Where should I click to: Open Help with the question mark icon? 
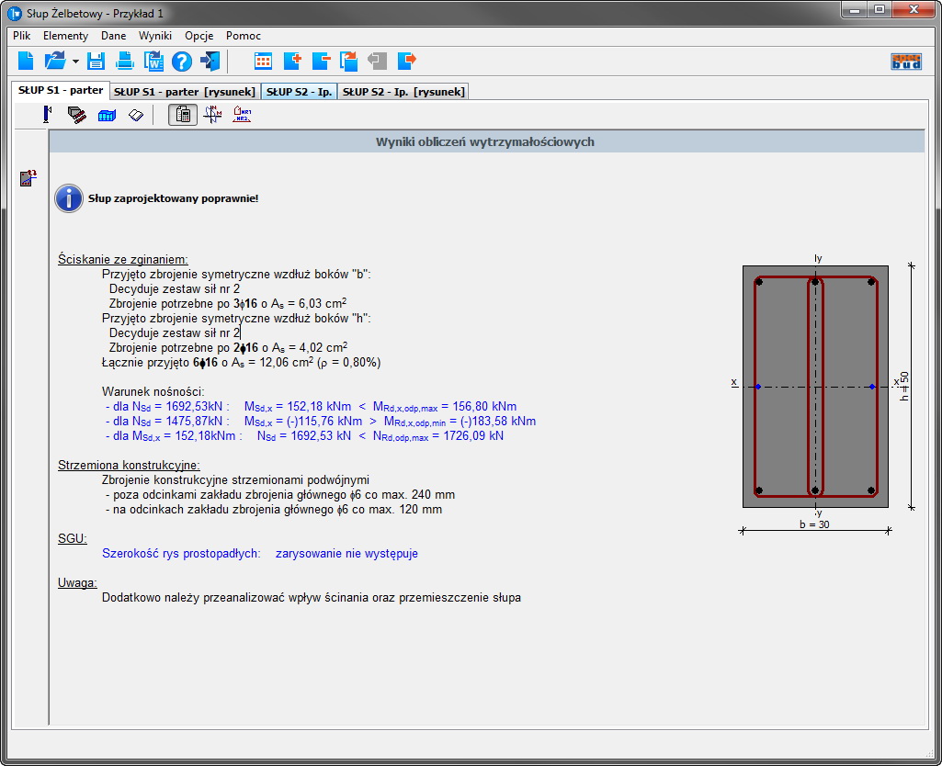[181, 62]
